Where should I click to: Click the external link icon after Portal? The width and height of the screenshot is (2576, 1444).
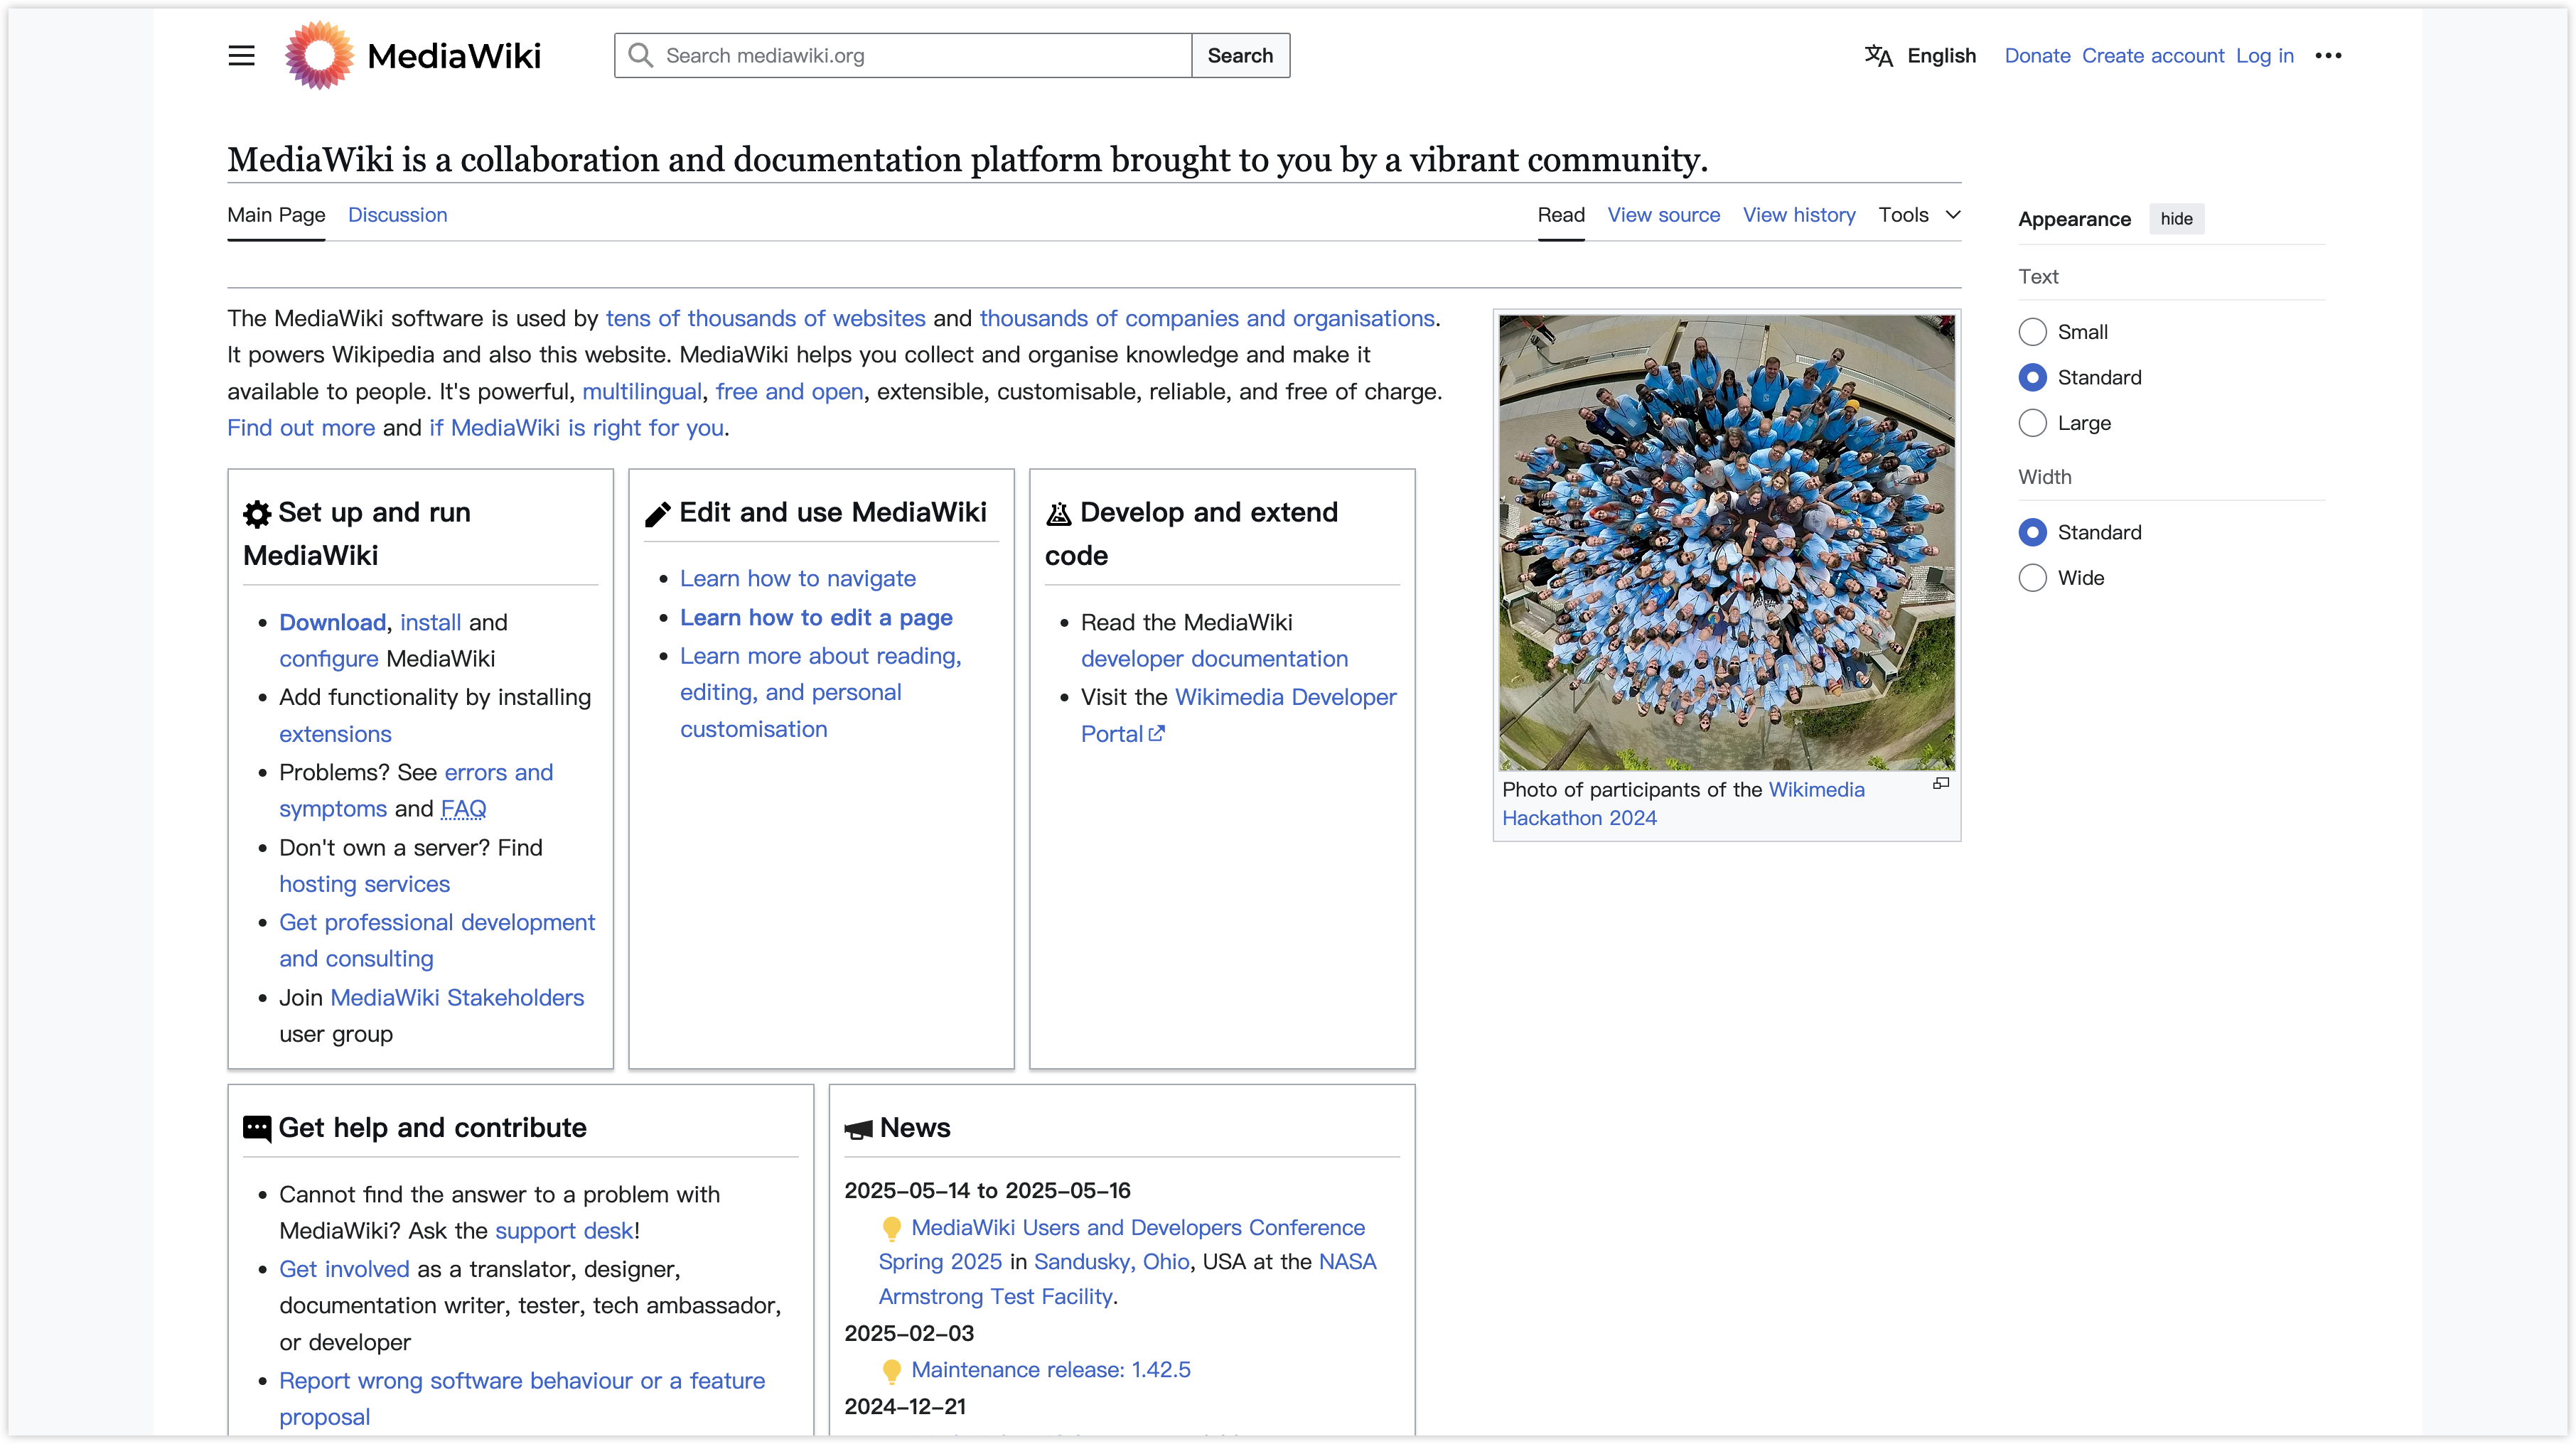pos(1156,734)
